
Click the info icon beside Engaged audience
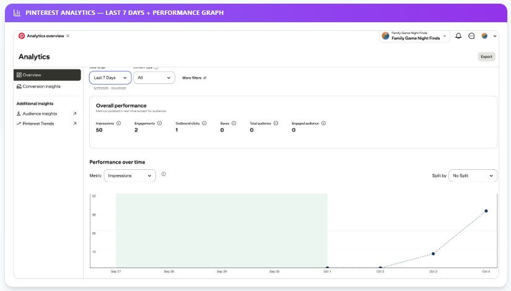[323, 123]
